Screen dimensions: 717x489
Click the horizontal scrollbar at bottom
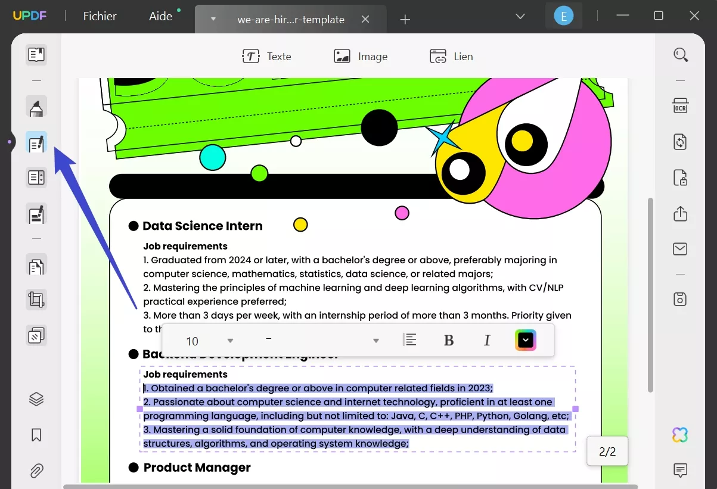(x=350, y=486)
